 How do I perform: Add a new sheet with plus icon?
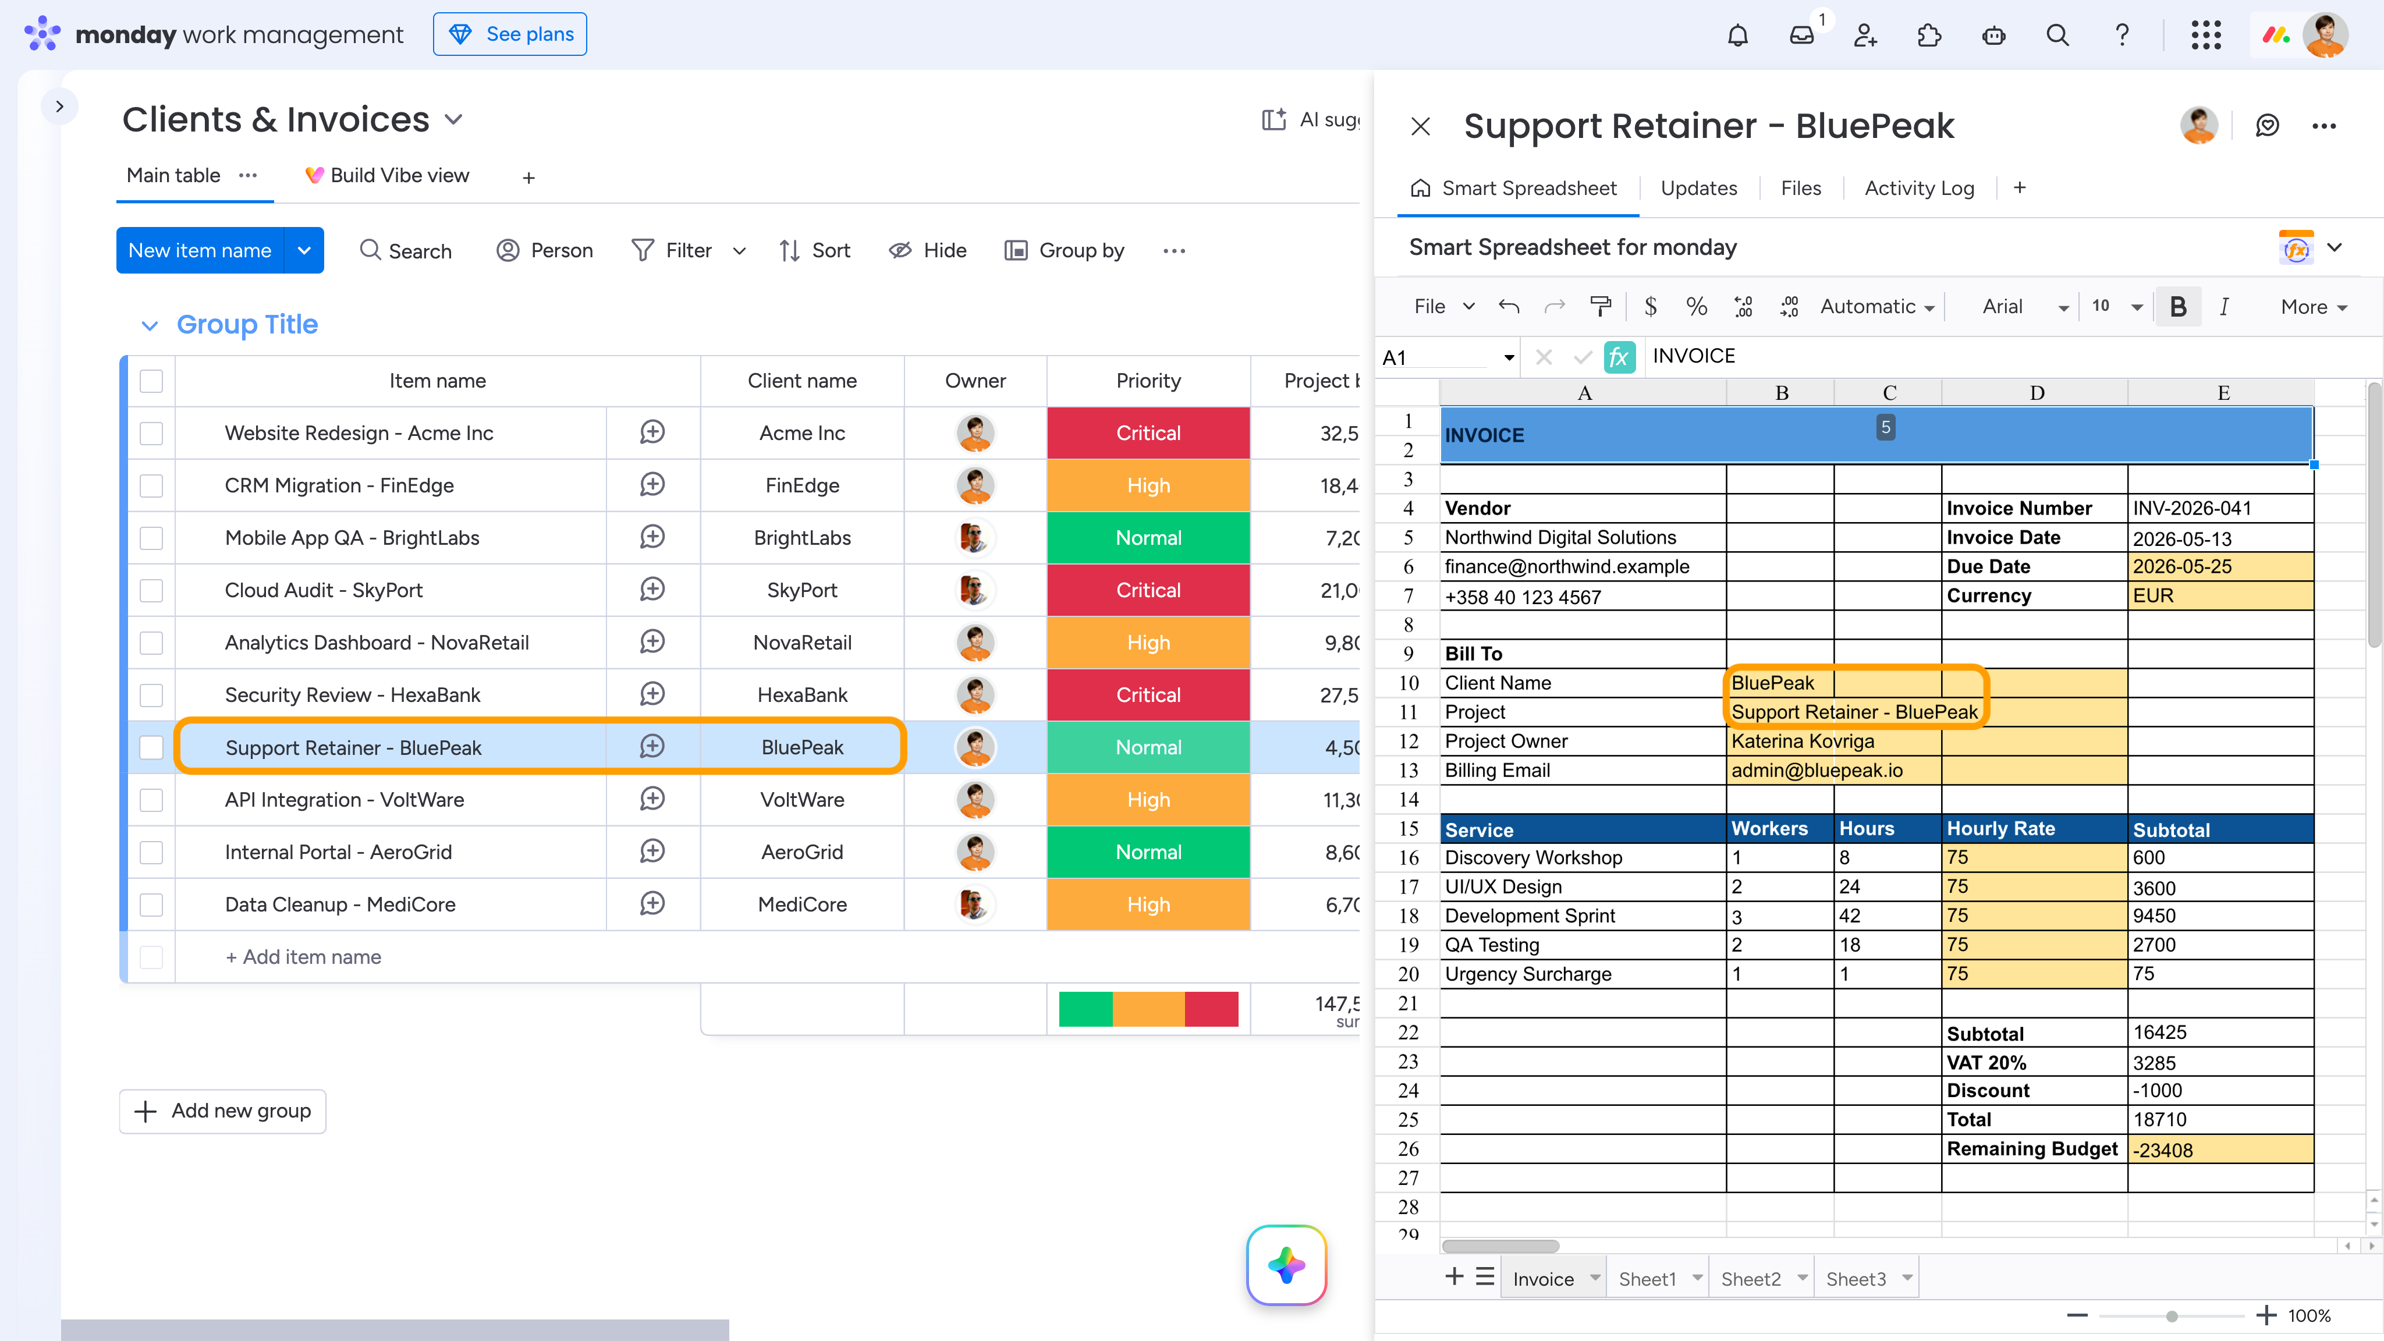click(x=1454, y=1277)
